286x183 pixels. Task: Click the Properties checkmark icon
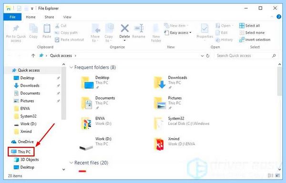(x=204, y=29)
